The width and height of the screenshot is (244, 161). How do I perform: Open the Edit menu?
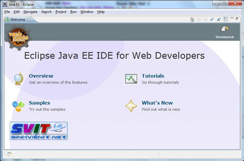coord(17,12)
